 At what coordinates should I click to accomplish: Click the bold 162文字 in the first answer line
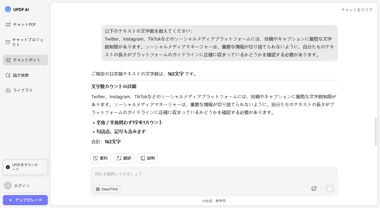click(x=176, y=74)
